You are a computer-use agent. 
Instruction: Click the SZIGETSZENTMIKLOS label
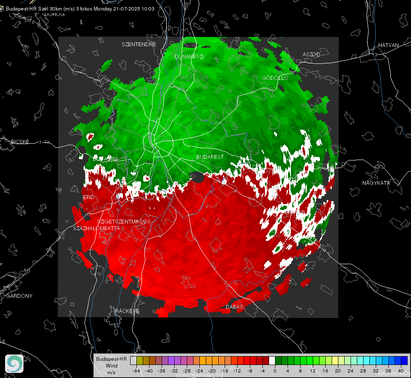pyautogui.click(x=124, y=221)
